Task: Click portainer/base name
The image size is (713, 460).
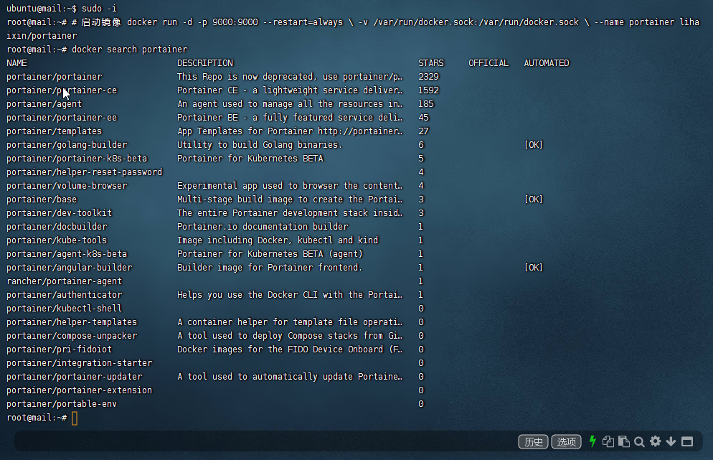Action: tap(42, 200)
